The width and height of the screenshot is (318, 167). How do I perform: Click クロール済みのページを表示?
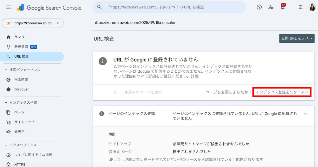click(138, 92)
